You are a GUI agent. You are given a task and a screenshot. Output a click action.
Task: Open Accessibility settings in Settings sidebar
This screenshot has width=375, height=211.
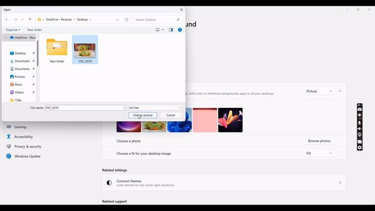point(23,137)
